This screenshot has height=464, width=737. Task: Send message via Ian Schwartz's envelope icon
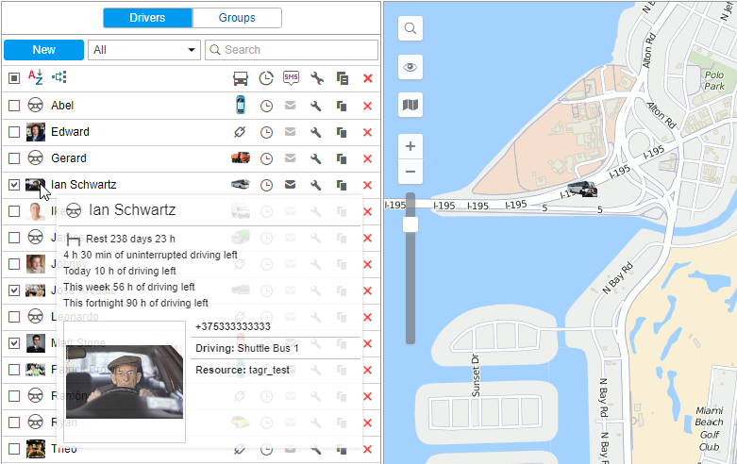coord(291,185)
